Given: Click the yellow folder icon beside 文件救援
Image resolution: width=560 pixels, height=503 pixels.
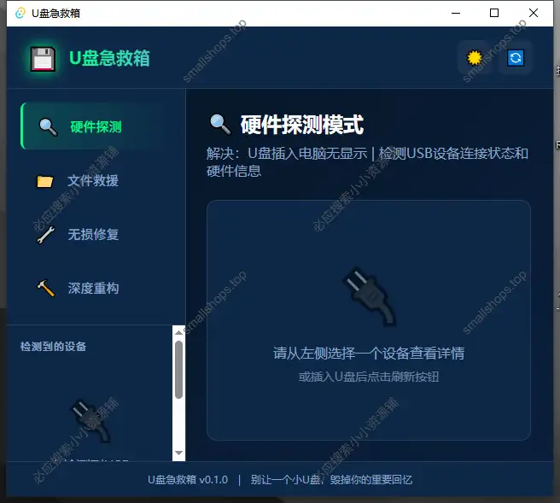Looking at the screenshot, I should (x=45, y=181).
